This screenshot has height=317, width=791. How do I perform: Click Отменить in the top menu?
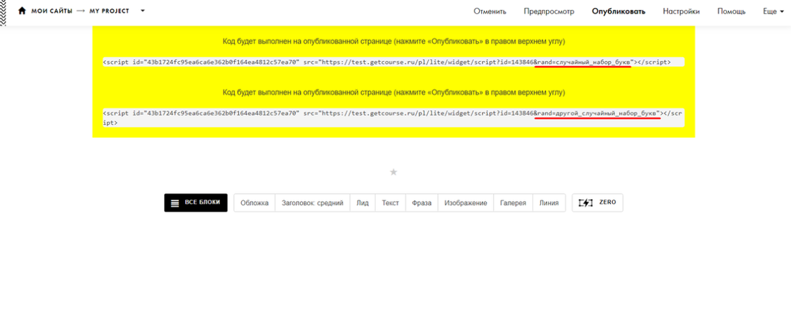490,11
